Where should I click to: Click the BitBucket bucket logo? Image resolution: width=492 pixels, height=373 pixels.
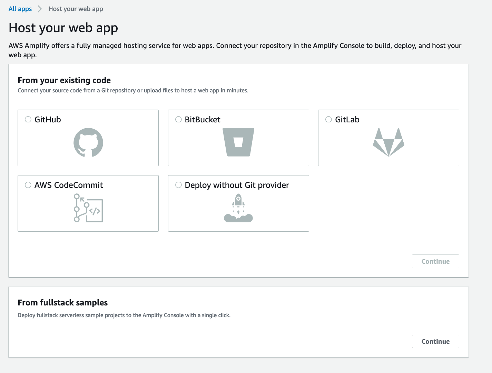pos(238,142)
